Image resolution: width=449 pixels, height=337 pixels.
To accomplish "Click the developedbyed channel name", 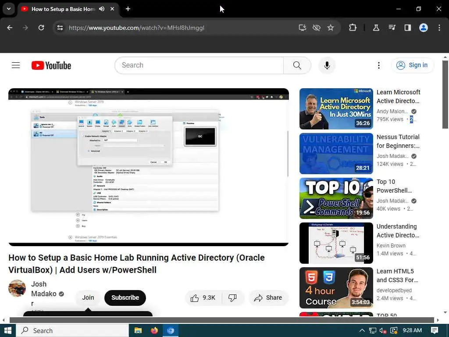I will [394, 290].
